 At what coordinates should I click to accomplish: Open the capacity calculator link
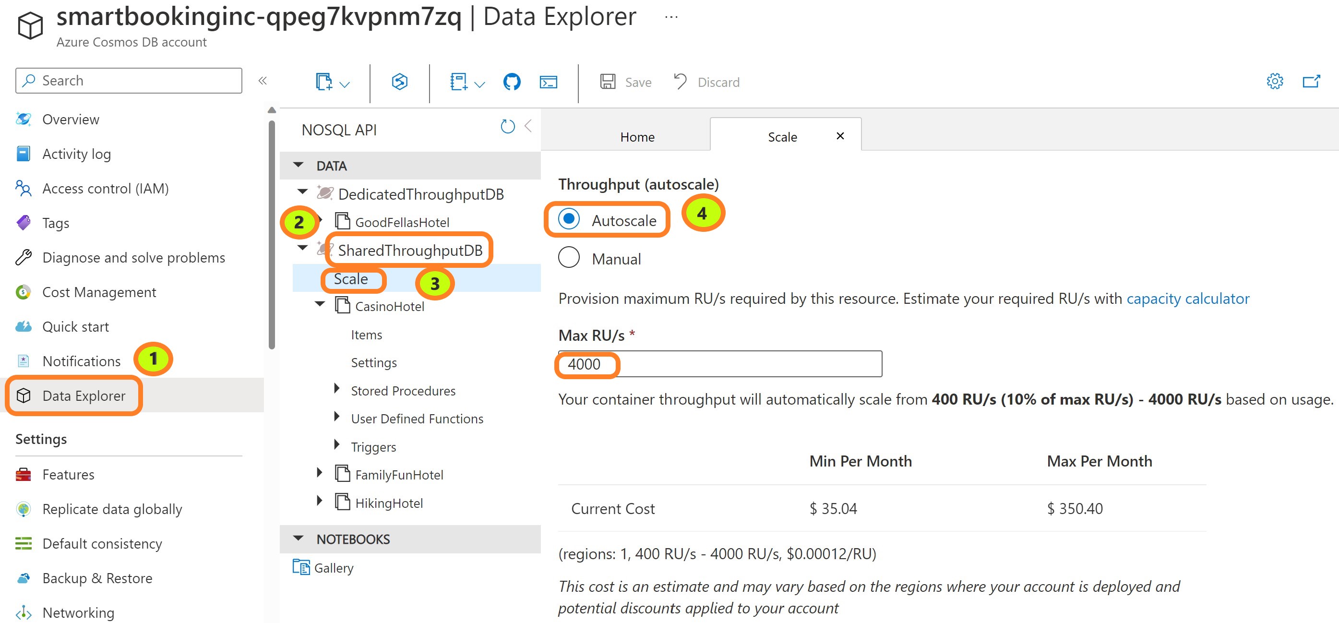(1187, 299)
